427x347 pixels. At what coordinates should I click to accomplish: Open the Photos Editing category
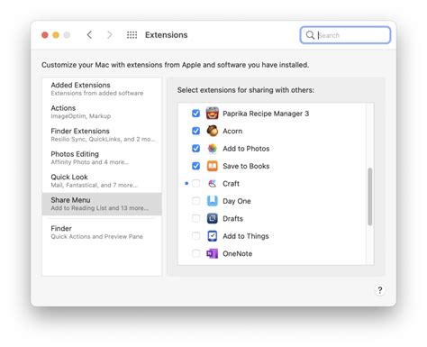coord(102,158)
